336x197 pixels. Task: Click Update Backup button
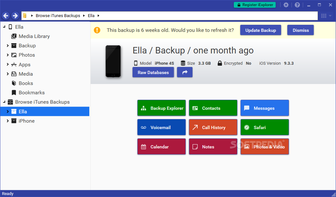click(261, 30)
